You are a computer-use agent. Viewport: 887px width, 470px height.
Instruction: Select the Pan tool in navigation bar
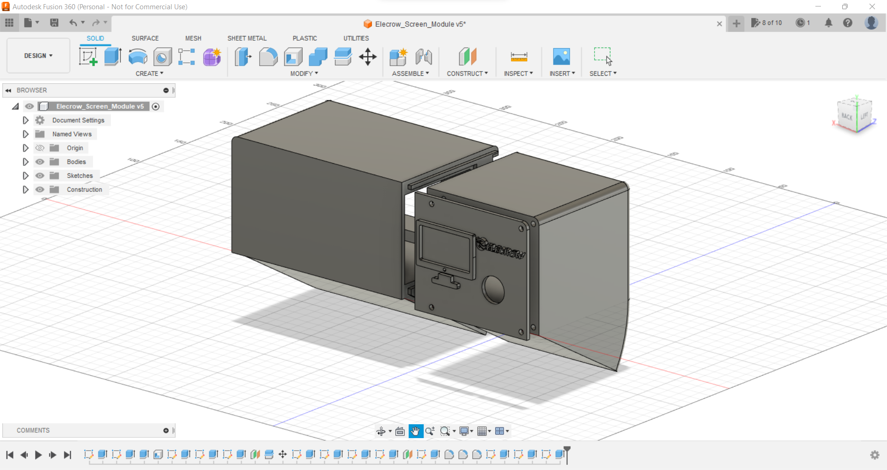[415, 431]
